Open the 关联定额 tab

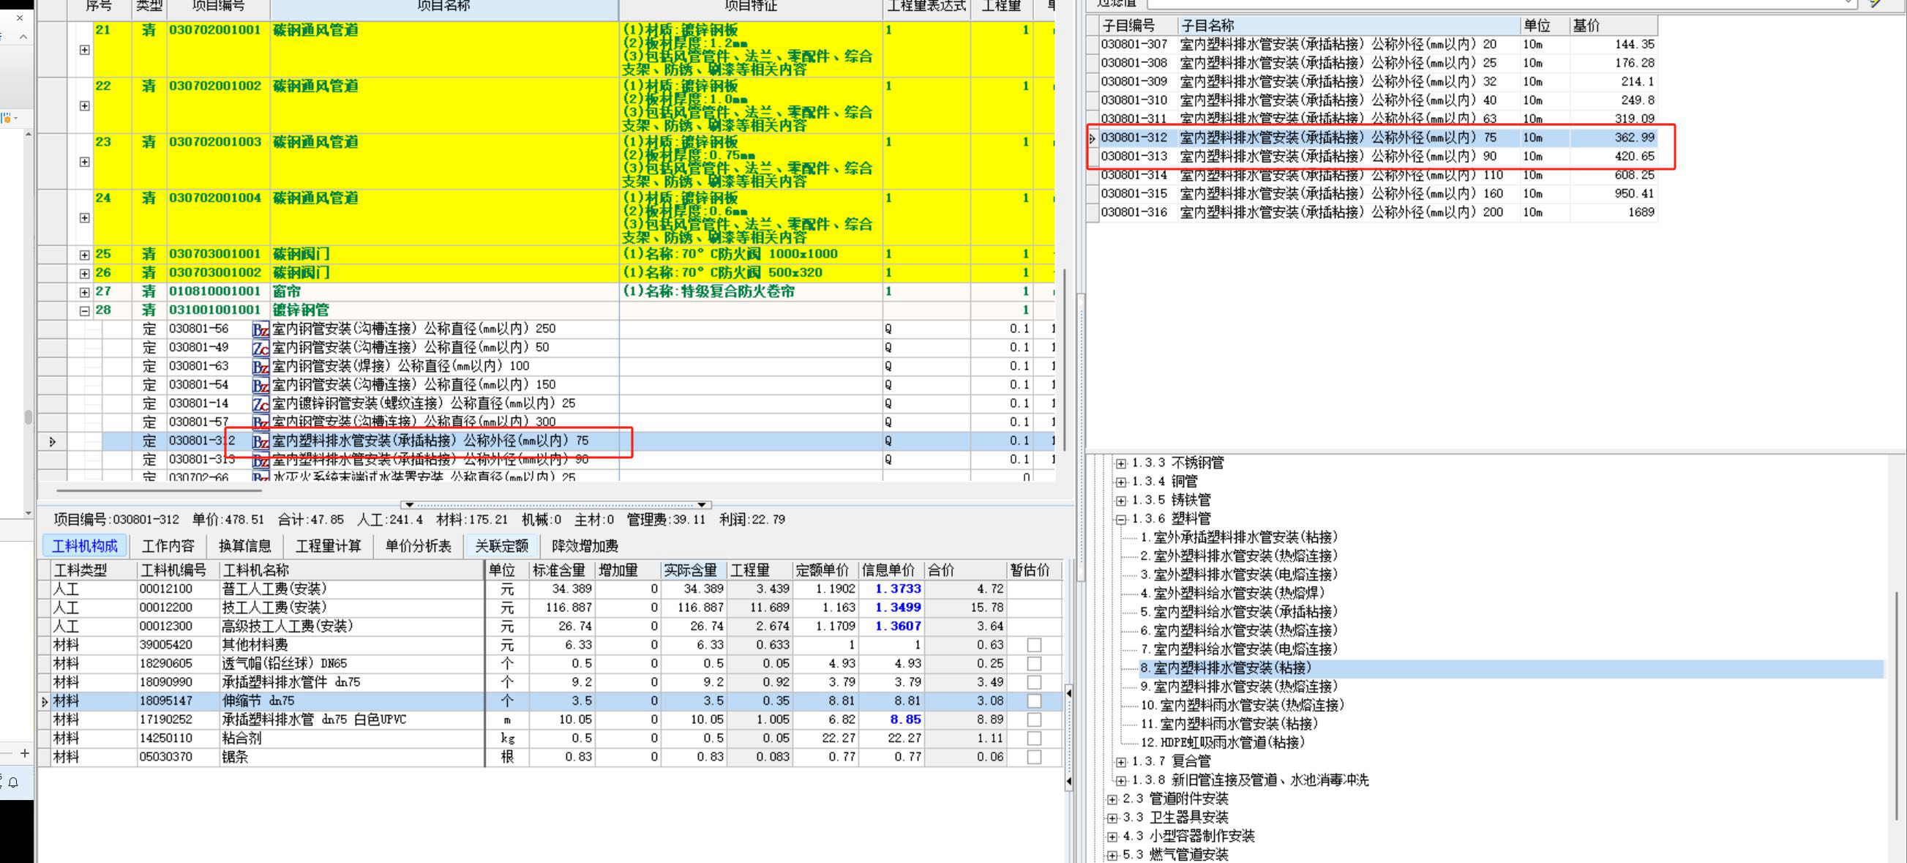pos(502,546)
